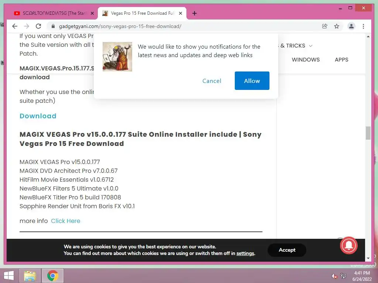The image size is (378, 283).
Task: Open the APPS menu item
Action: (341, 60)
